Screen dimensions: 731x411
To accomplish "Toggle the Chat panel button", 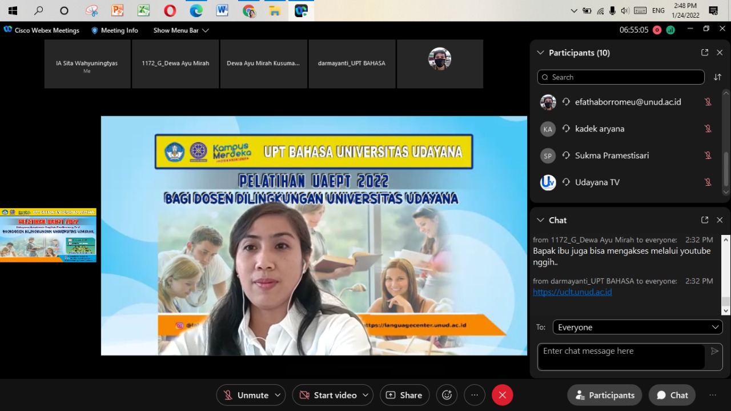I will click(672, 395).
